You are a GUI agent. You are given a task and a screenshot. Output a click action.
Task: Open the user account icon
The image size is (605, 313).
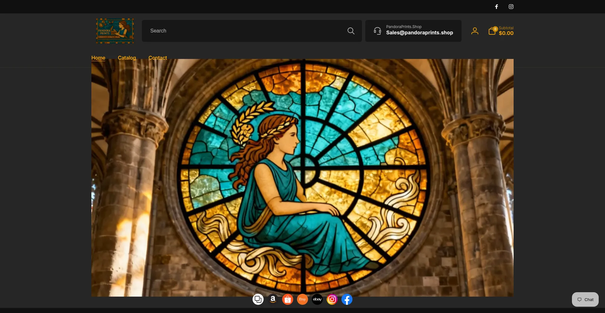pos(475,31)
